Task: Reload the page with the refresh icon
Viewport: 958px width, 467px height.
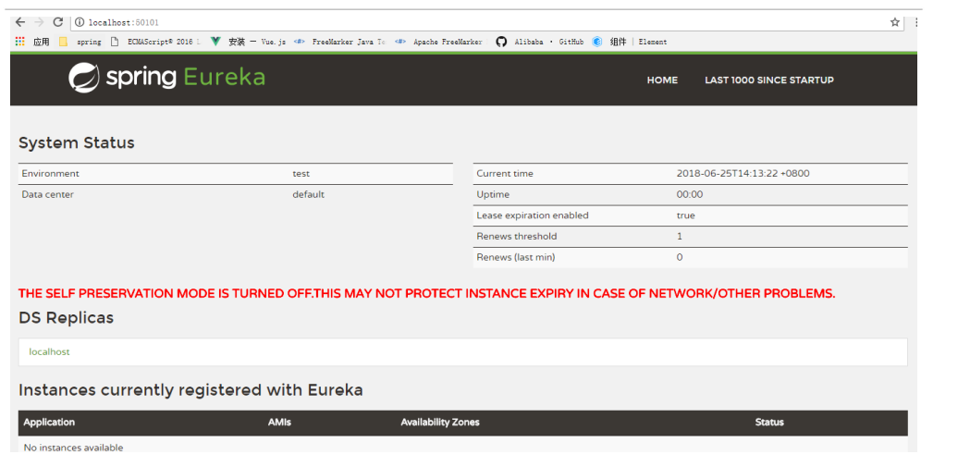Action: 58,22
